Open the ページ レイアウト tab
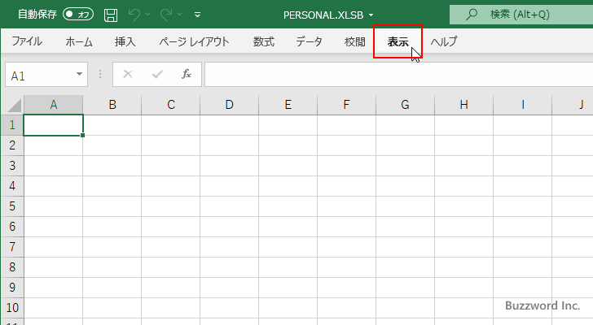This screenshot has width=593, height=325. click(194, 41)
